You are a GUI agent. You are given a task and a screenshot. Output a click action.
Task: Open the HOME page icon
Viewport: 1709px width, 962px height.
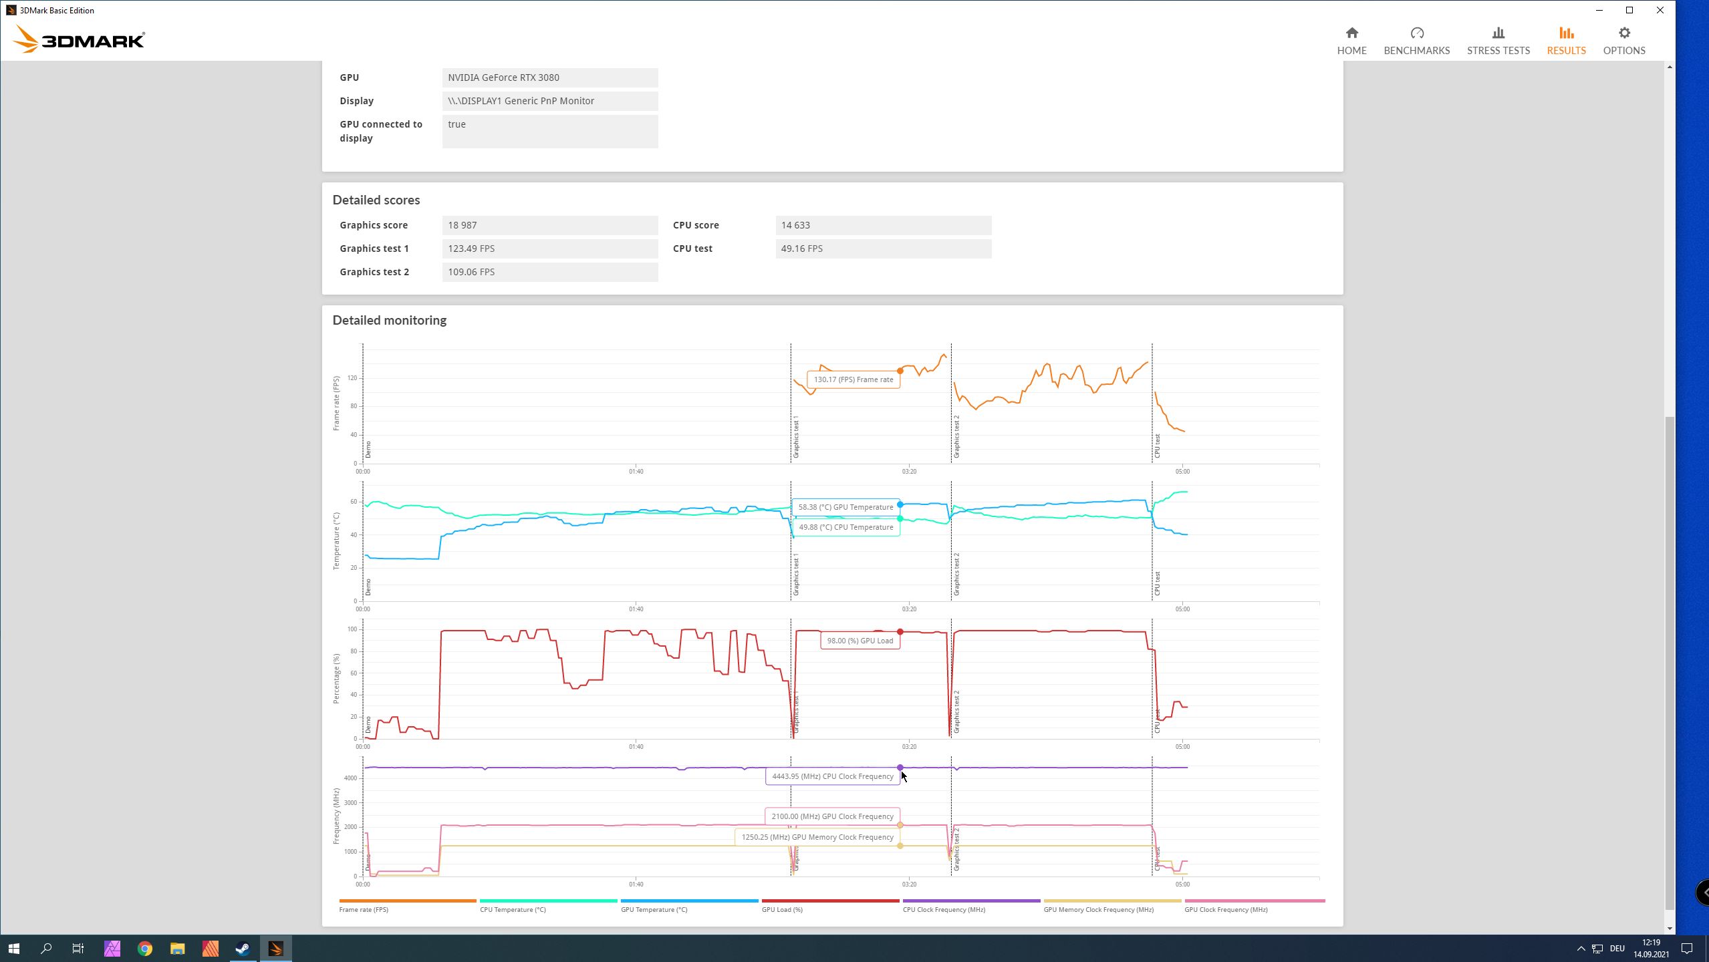[1351, 33]
